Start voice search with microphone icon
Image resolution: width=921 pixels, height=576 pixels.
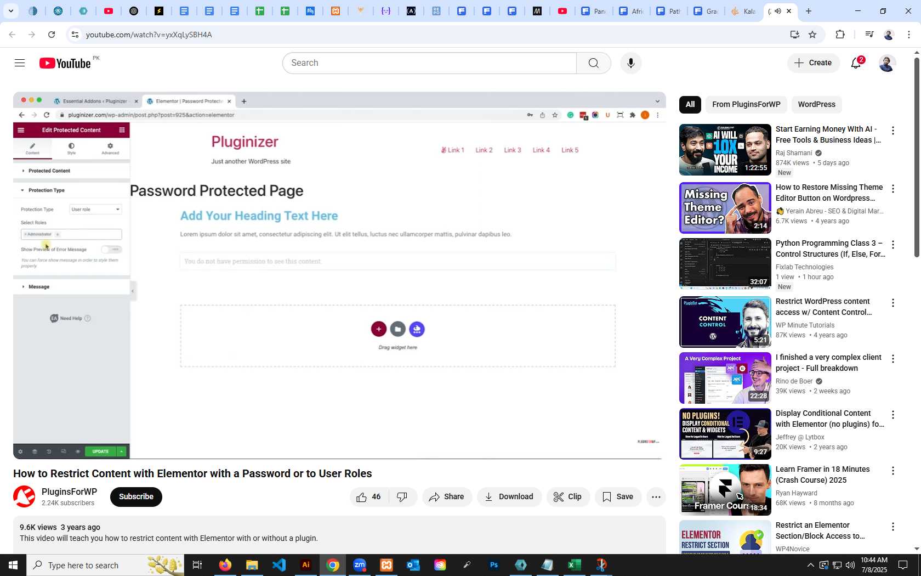tap(631, 63)
